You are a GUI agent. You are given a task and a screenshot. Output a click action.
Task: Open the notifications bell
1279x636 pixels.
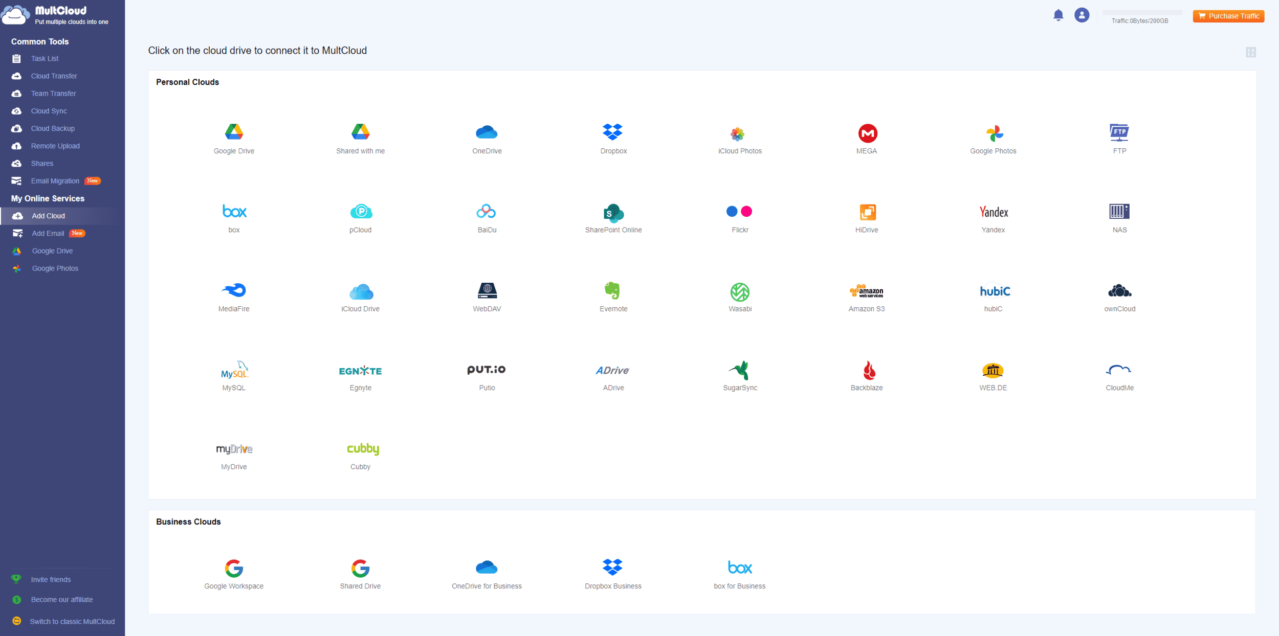tap(1058, 15)
